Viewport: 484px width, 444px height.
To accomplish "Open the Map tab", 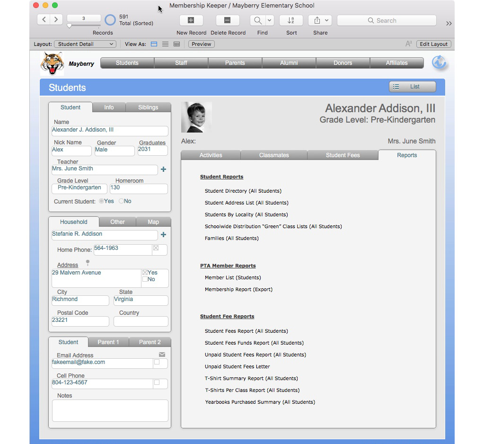I will [x=153, y=222].
